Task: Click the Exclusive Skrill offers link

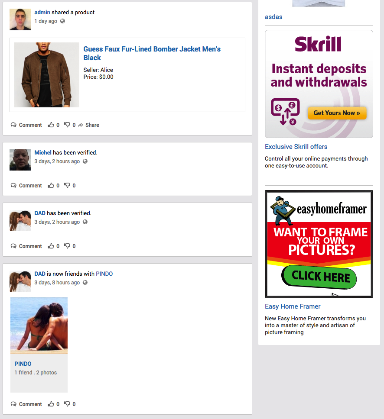Action: (x=296, y=147)
